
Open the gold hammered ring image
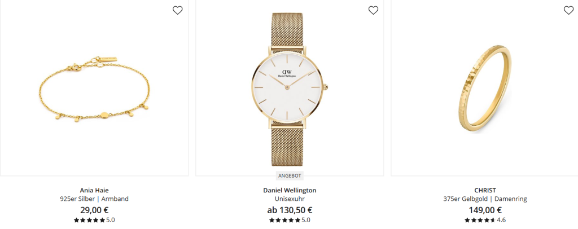click(485, 89)
